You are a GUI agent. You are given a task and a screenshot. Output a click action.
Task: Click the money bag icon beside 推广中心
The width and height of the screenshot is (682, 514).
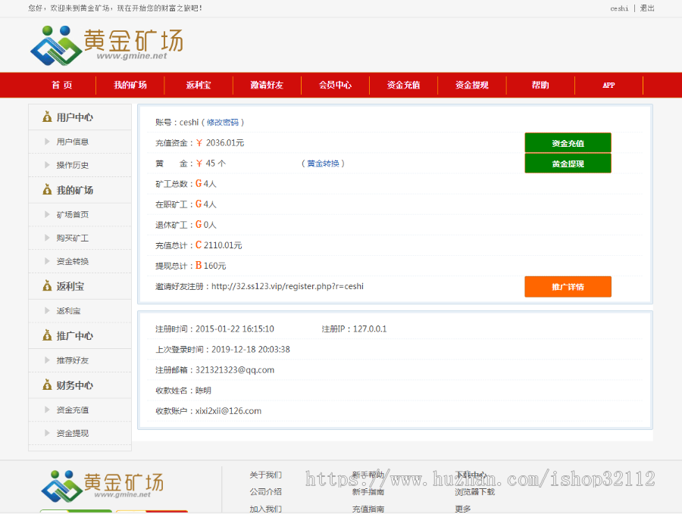click(46, 335)
